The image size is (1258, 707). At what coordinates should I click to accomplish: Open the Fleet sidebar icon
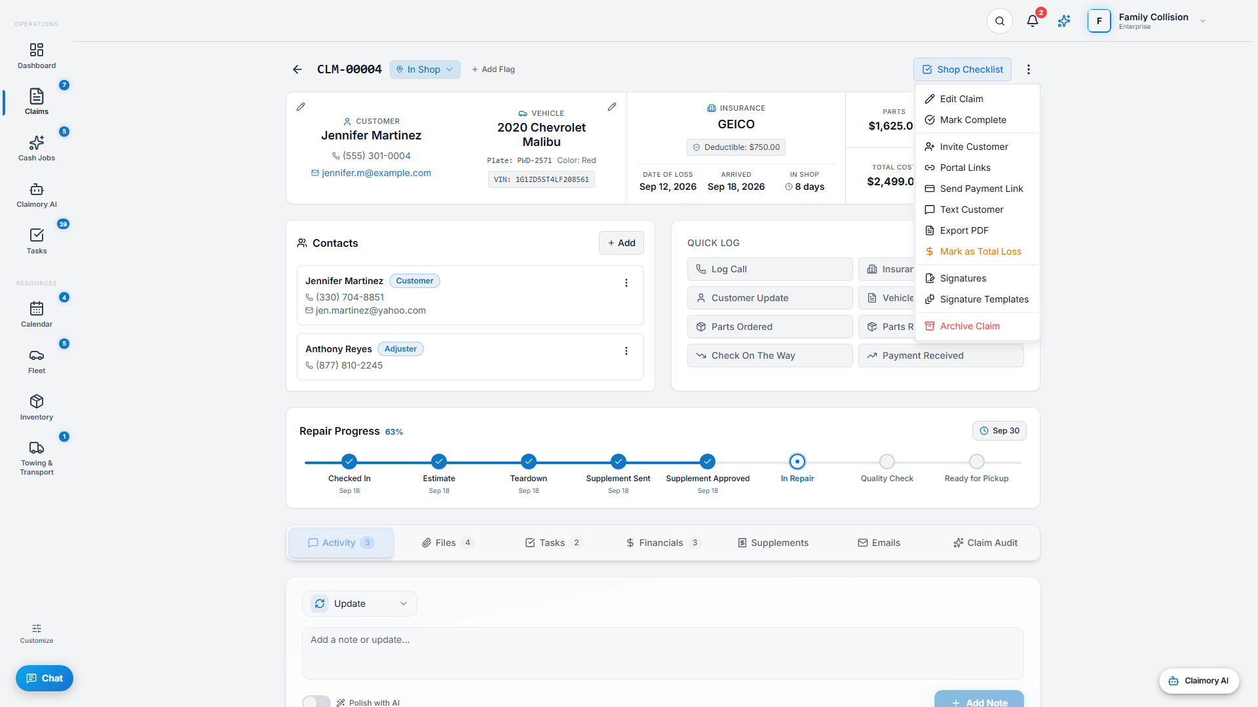click(x=37, y=361)
